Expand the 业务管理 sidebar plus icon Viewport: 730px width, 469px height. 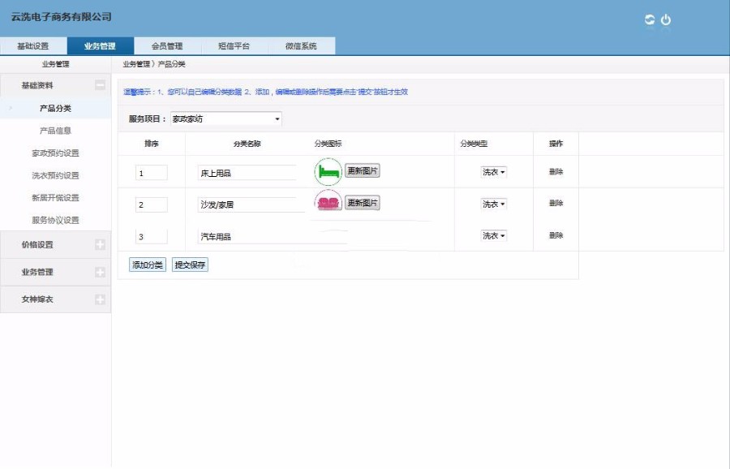pos(100,272)
